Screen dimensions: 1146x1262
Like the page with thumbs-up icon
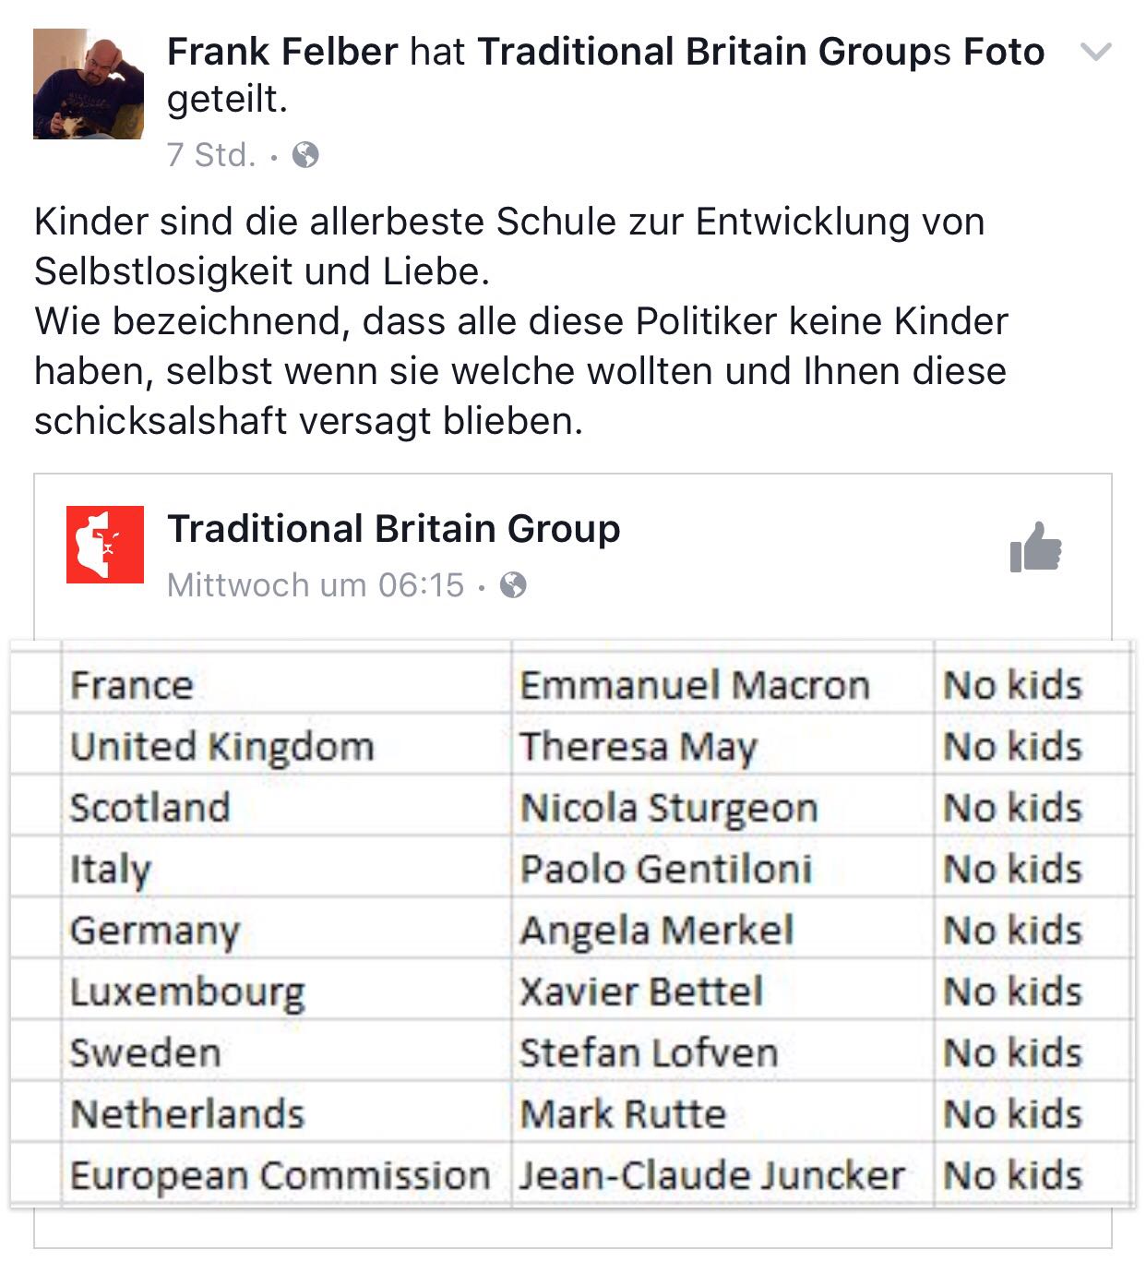(x=1035, y=547)
